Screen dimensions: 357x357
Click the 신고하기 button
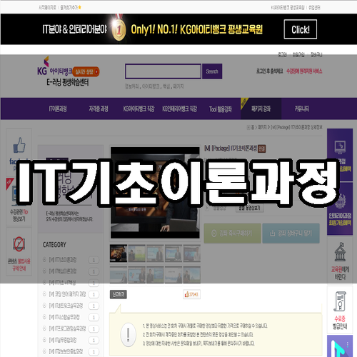pyautogui.click(x=119, y=294)
